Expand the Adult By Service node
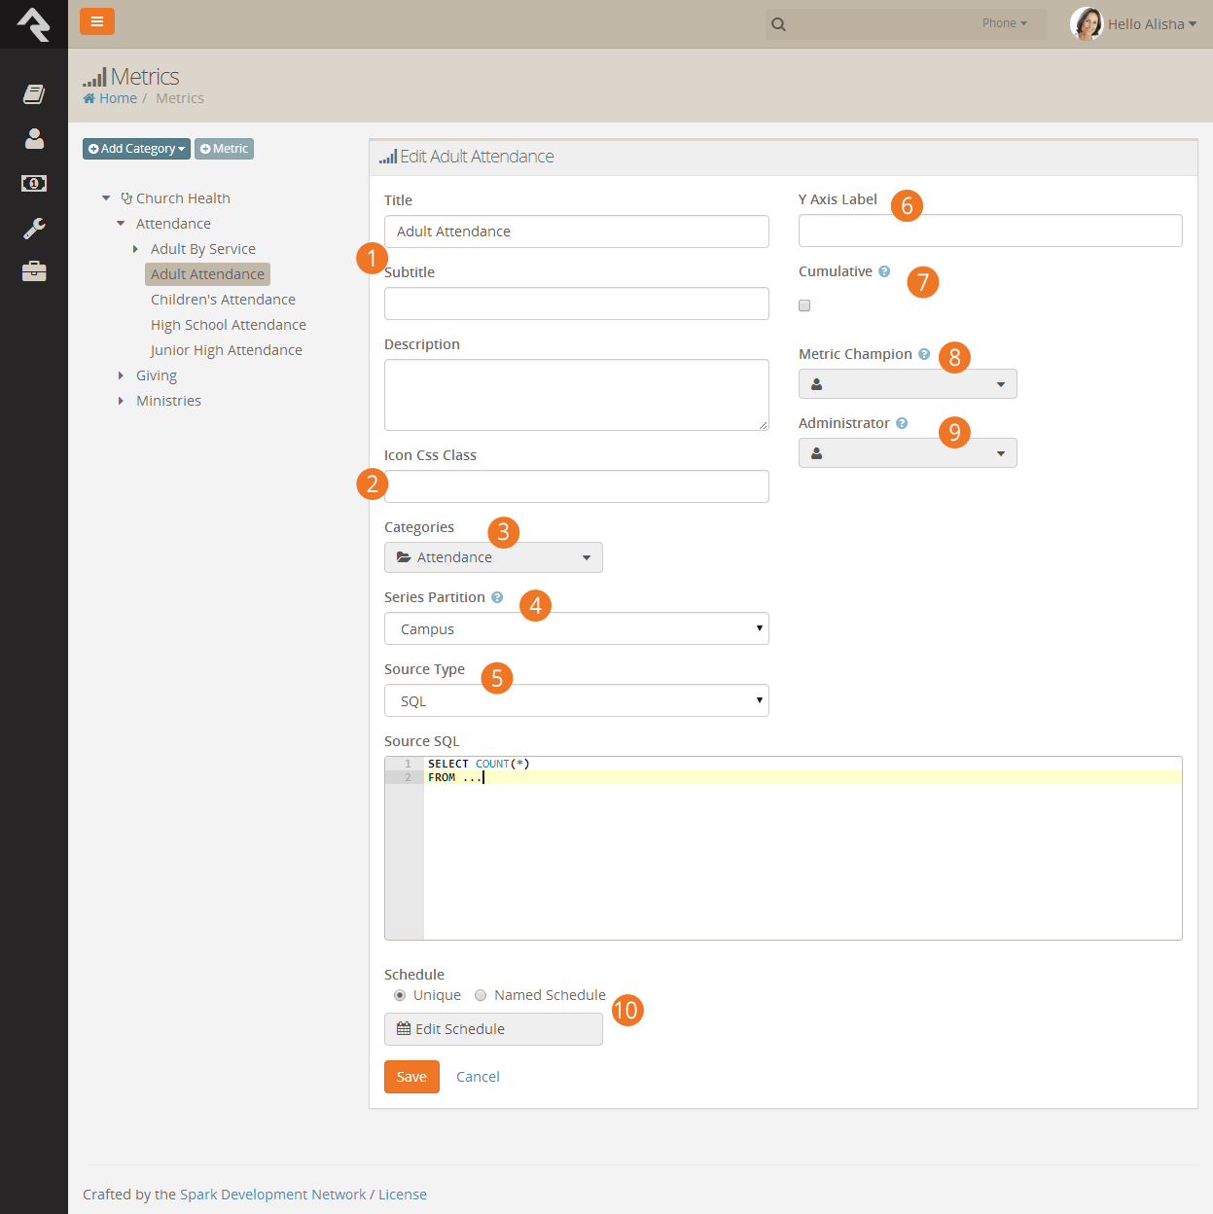 tap(135, 249)
